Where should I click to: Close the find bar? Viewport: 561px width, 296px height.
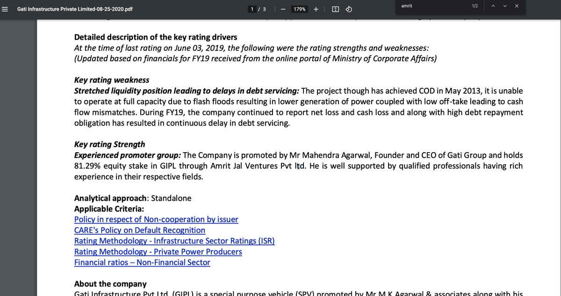(517, 6)
